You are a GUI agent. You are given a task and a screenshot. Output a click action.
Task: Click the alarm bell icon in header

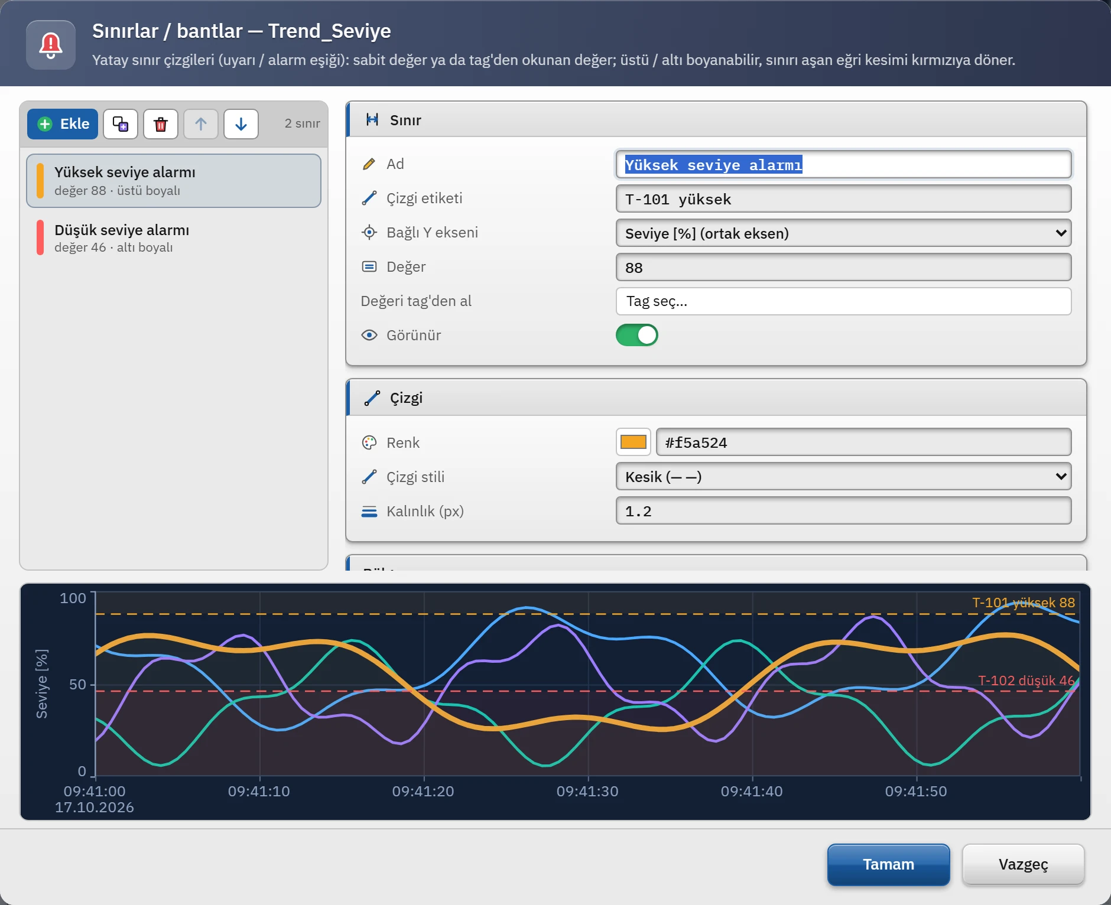click(x=51, y=45)
